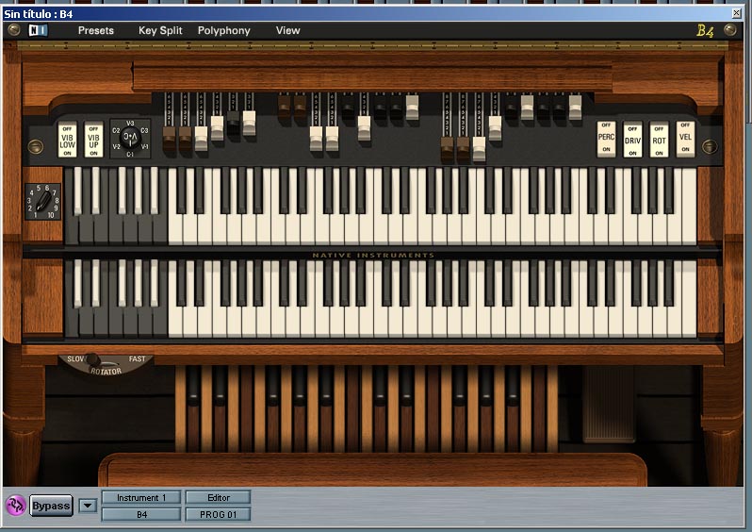The image size is (752, 532).
Task: Click the brass screw right of VEL switch
Action: click(x=710, y=146)
